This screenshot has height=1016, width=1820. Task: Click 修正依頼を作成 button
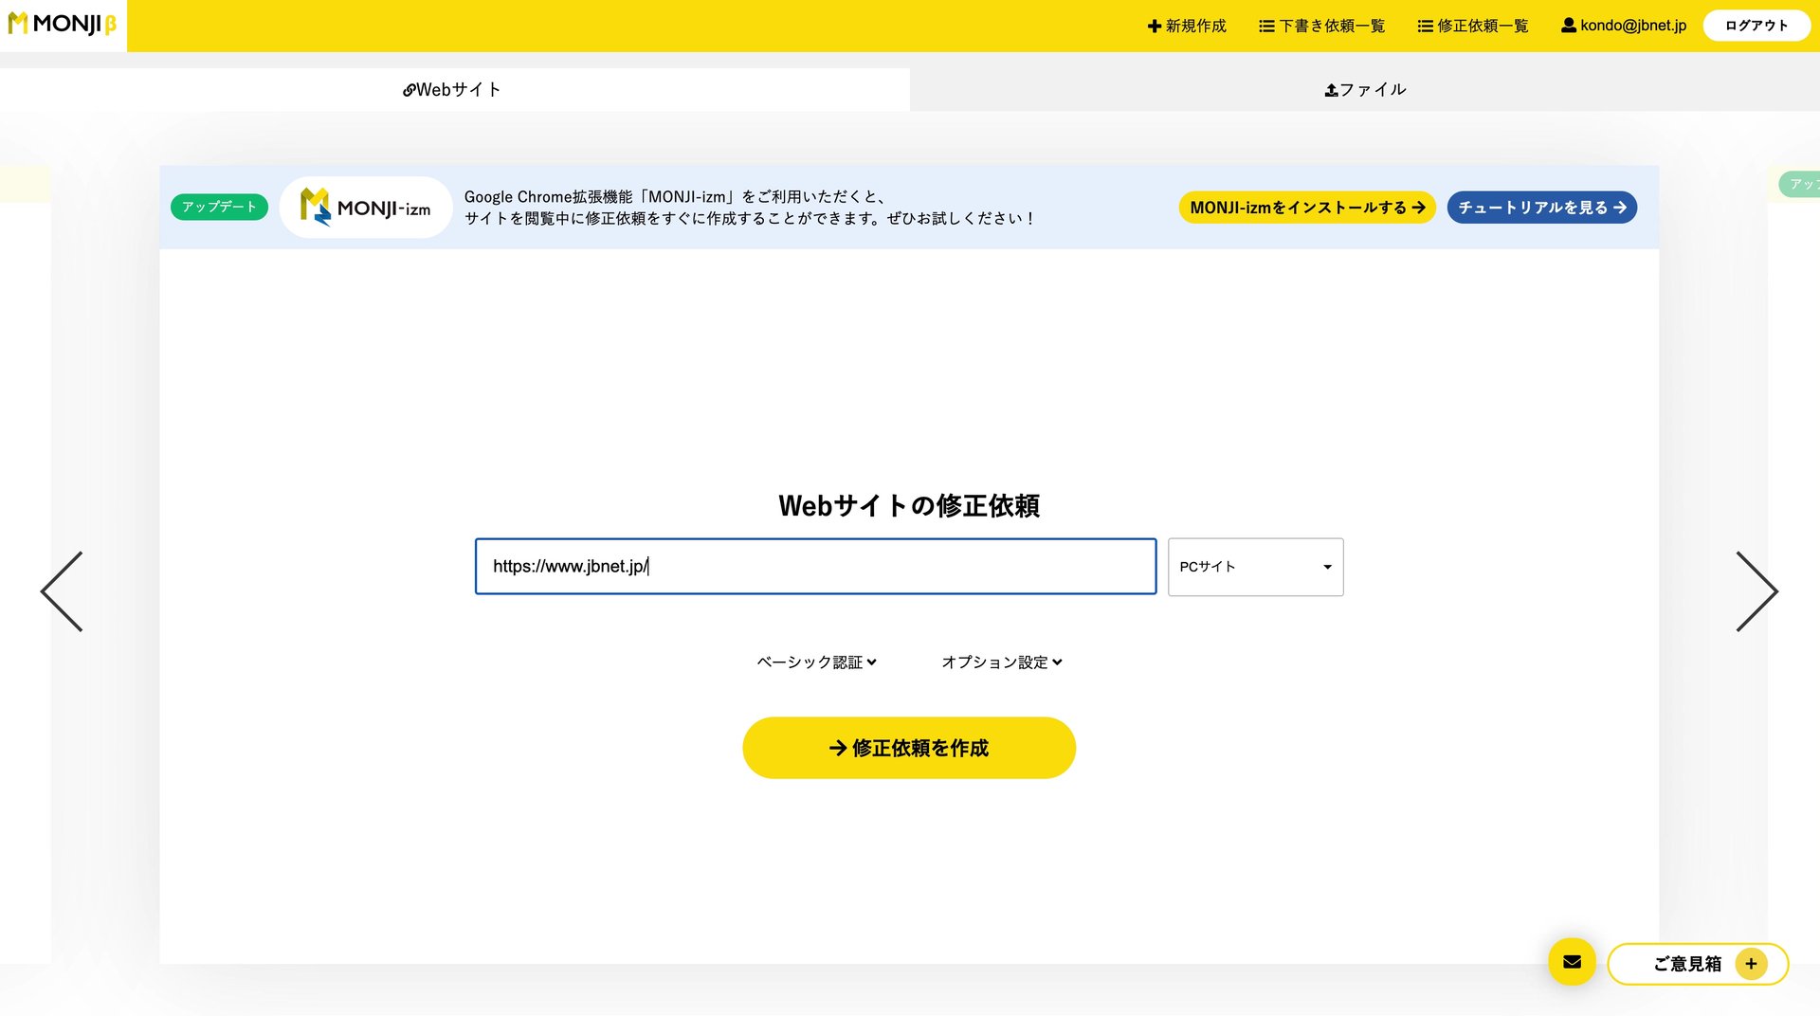(x=909, y=748)
